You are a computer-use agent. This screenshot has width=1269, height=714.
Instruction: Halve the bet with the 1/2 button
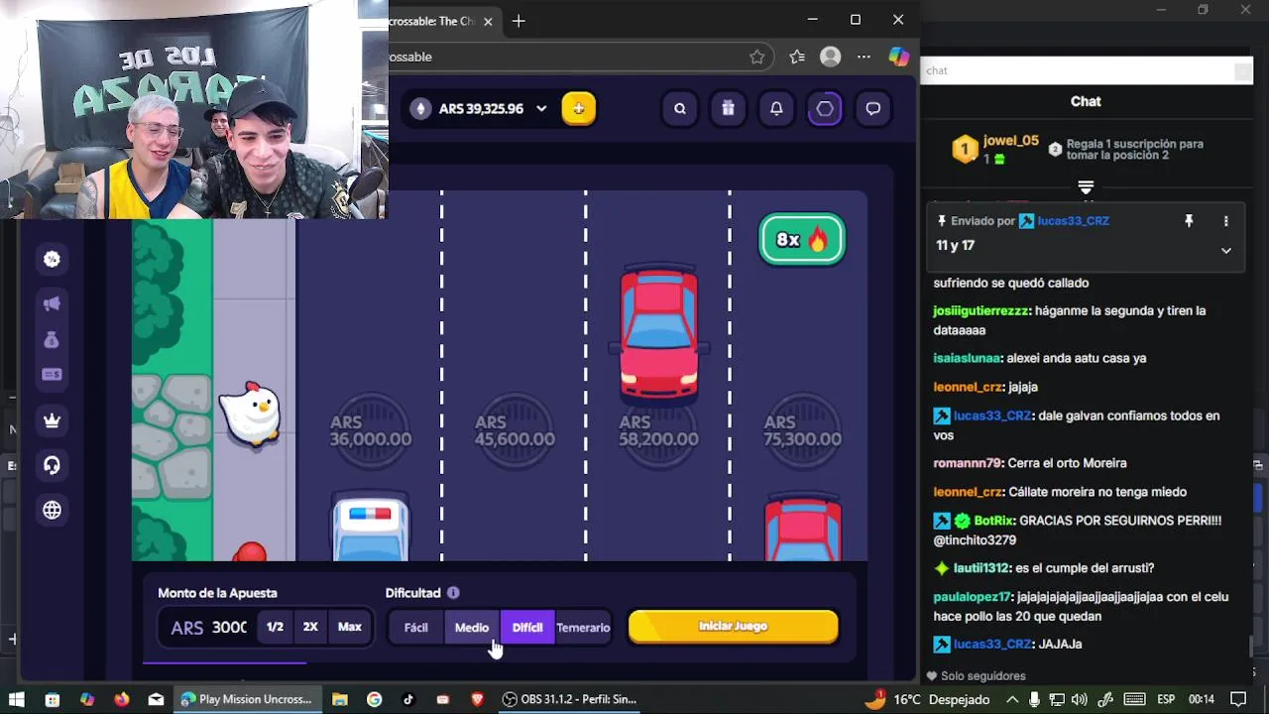coord(275,627)
